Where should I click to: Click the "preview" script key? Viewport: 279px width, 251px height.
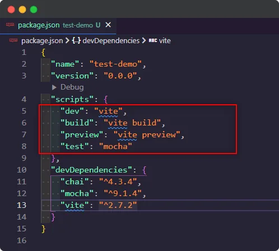[x=82, y=134]
